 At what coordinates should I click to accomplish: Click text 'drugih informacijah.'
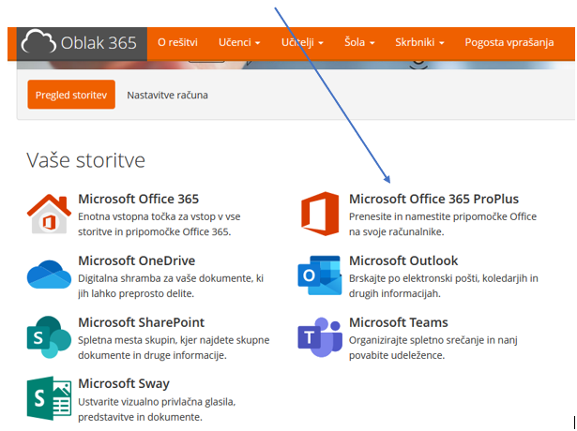point(394,293)
